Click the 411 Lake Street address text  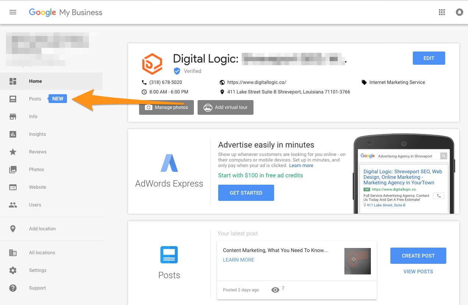pyautogui.click(x=289, y=92)
